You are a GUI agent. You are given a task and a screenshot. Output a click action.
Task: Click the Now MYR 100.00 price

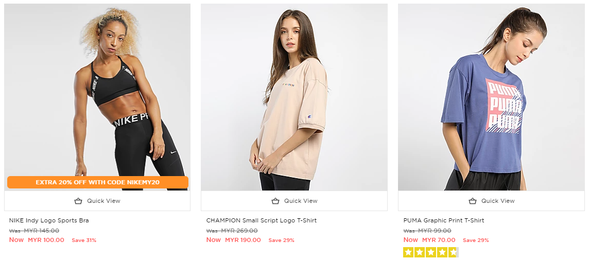(x=37, y=240)
